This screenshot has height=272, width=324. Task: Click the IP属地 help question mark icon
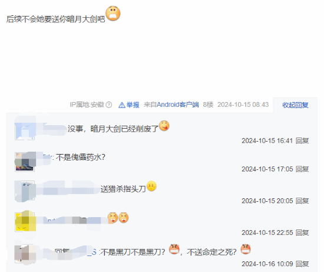[109, 105]
